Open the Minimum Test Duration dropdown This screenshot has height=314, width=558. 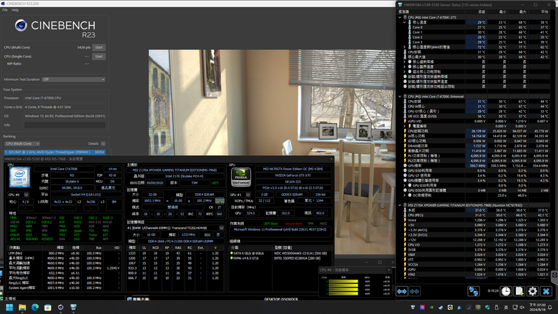[x=74, y=79]
